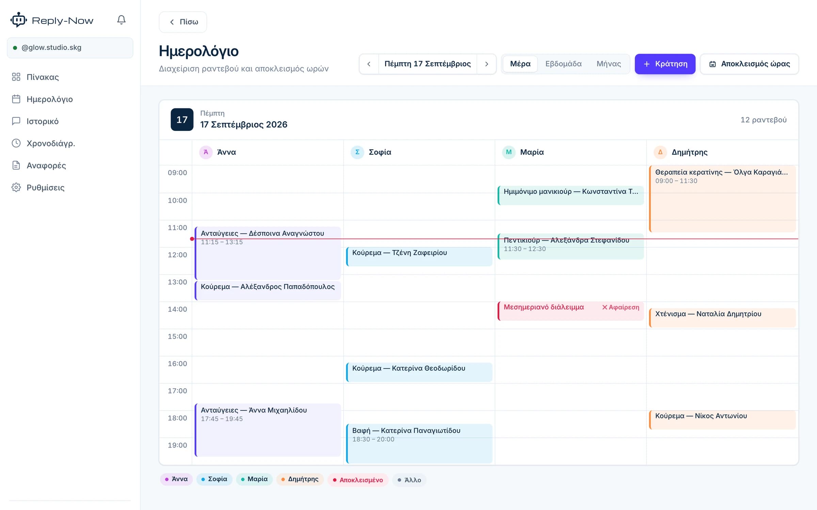Toggle Δημήτρης legend filter chip

(x=300, y=479)
